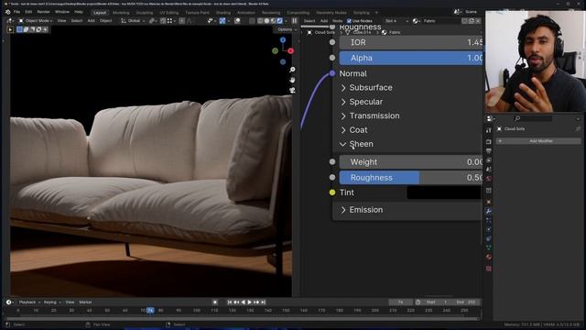Toggle the viewport gizmo visibility icon
Image resolution: width=586 pixels, height=330 pixels.
[222, 21]
